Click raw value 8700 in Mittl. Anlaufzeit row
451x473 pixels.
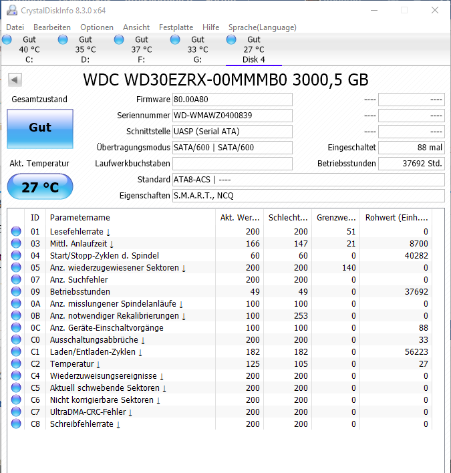click(x=418, y=243)
